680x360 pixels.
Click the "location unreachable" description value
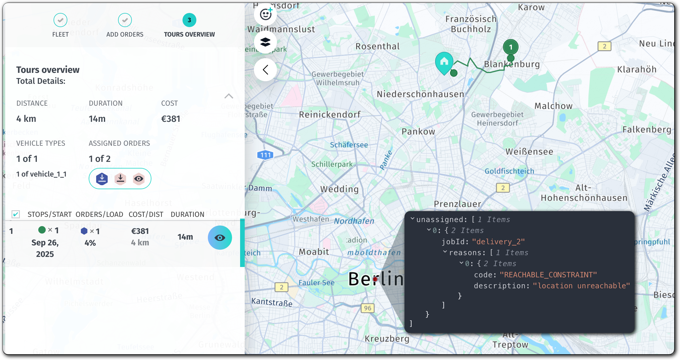tap(581, 286)
